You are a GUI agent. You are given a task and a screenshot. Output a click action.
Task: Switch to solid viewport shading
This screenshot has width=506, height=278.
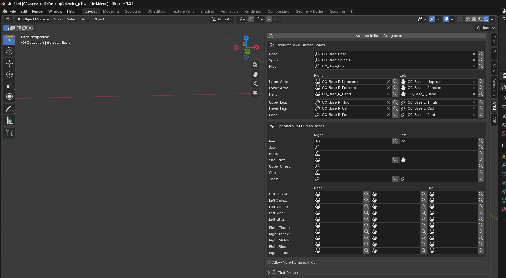point(474,19)
